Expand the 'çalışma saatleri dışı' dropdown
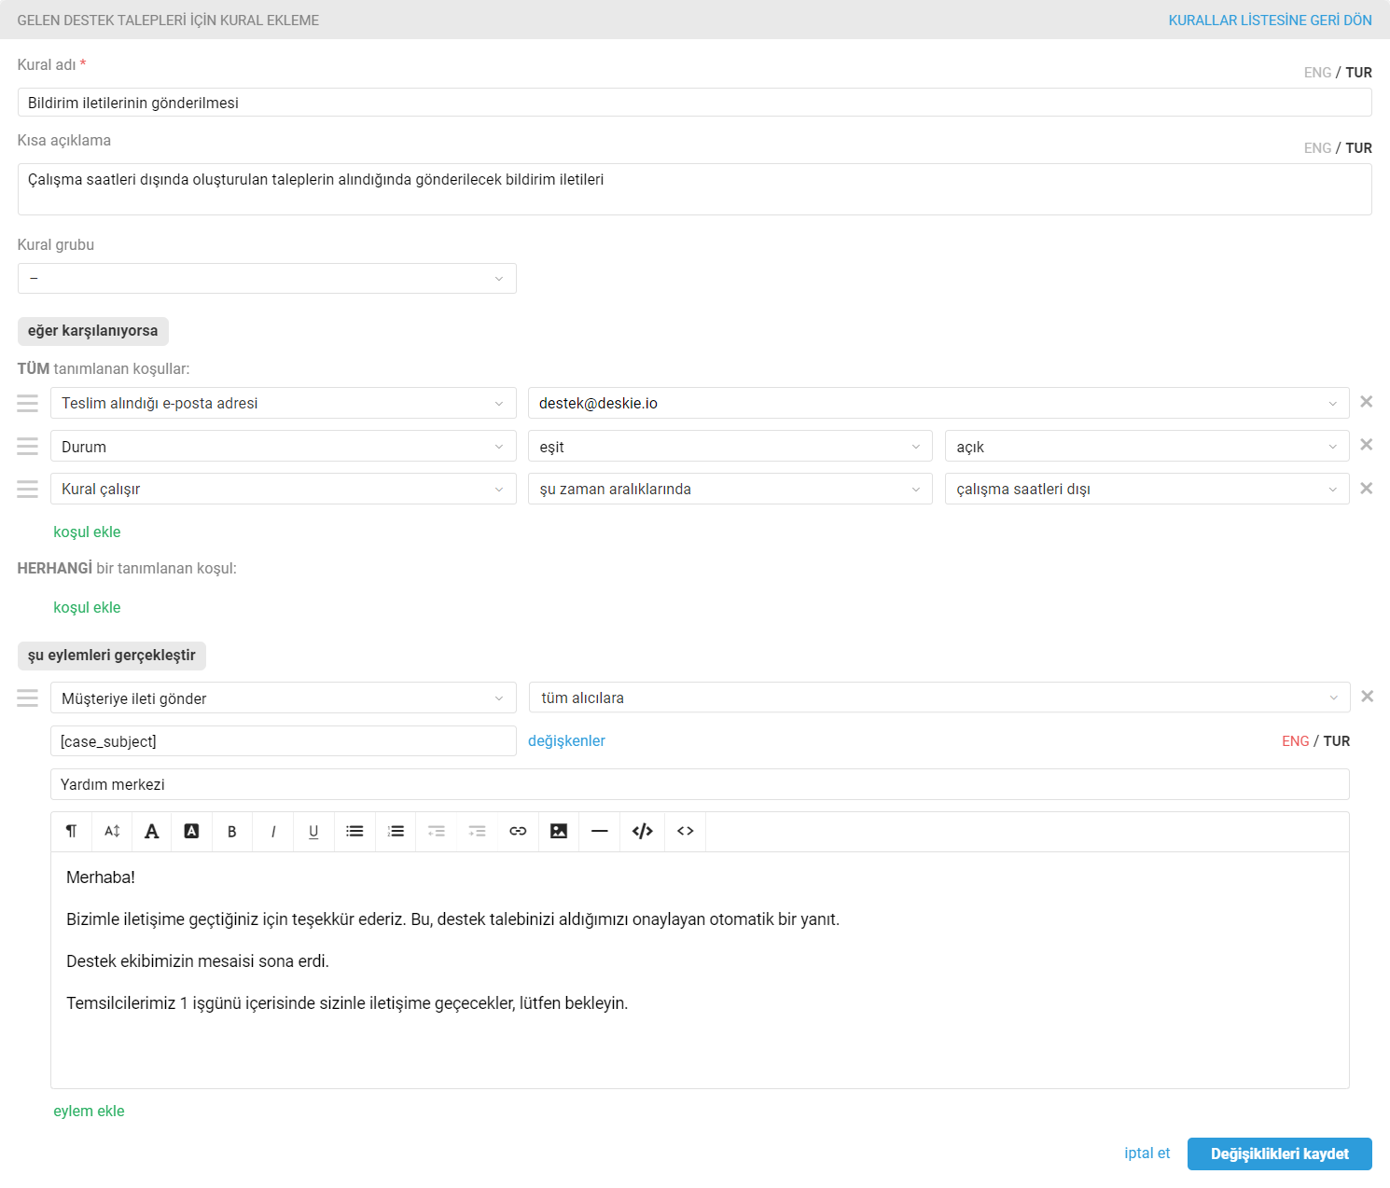This screenshot has height=1188, width=1390. 1147,490
